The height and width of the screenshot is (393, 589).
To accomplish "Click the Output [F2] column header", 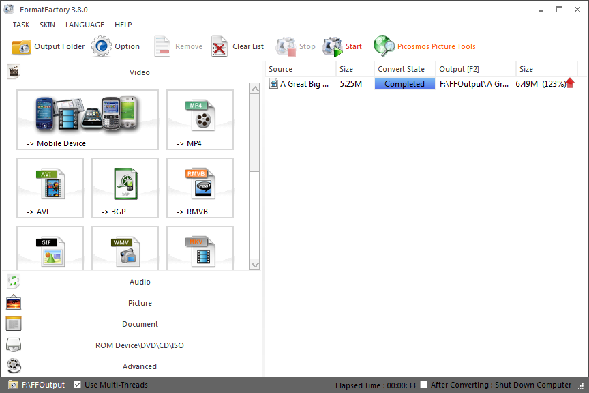I will [x=476, y=69].
